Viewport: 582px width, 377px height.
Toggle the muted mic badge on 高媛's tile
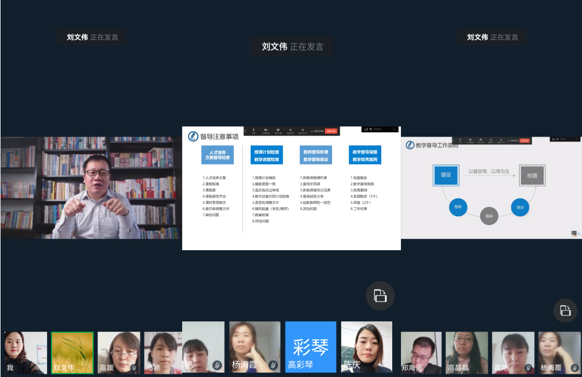133,368
